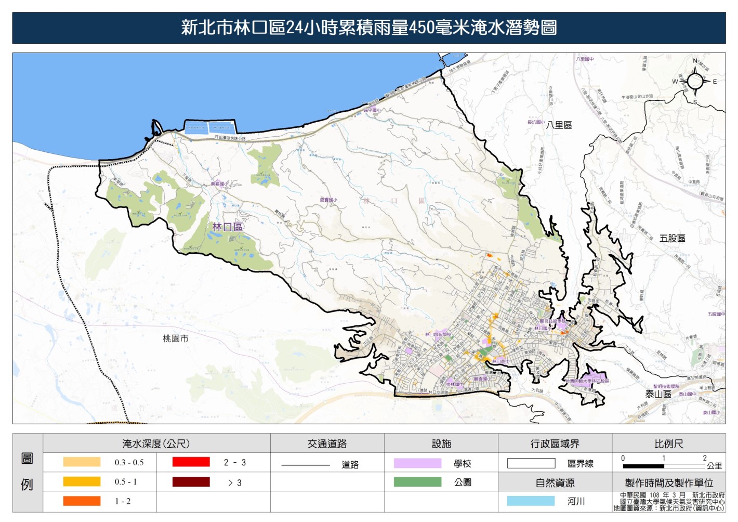Viewport: 738px width, 522px height.
Task: Click the bold purple 林口區 label
Action: pos(228,227)
